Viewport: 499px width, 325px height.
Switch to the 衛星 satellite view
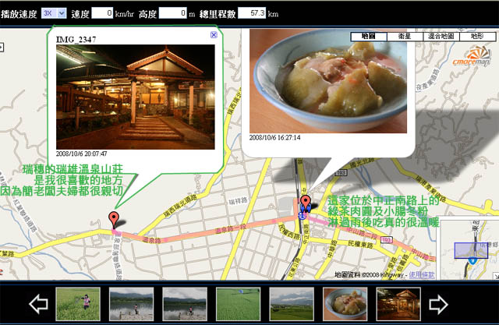pos(405,37)
